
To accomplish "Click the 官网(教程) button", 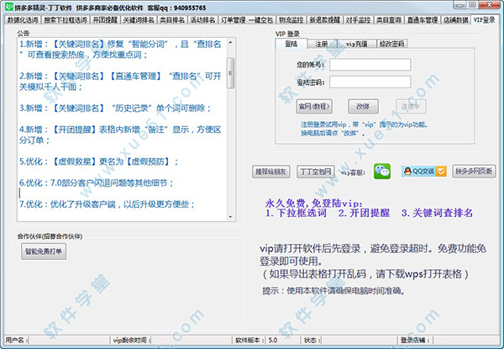I will pyautogui.click(x=314, y=106).
